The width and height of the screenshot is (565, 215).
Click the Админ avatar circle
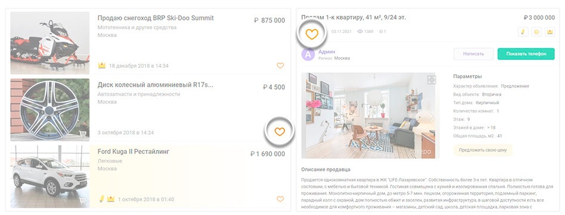pyautogui.click(x=308, y=55)
